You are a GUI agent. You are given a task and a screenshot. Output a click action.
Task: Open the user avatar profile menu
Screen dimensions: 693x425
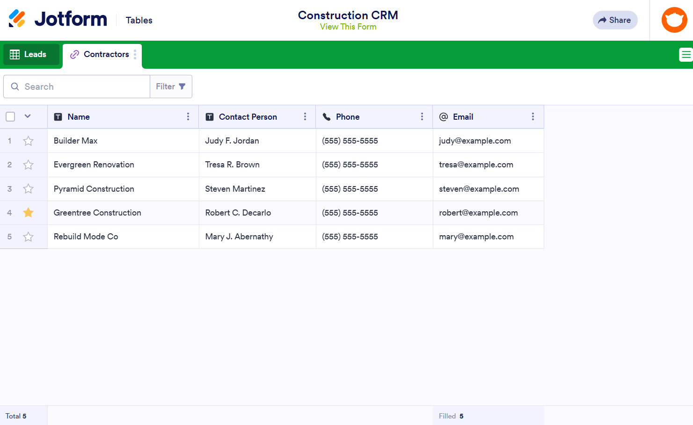[674, 20]
